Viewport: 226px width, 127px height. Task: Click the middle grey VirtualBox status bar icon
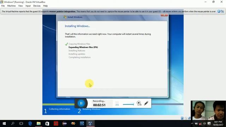pyautogui.click(x=186, y=118)
